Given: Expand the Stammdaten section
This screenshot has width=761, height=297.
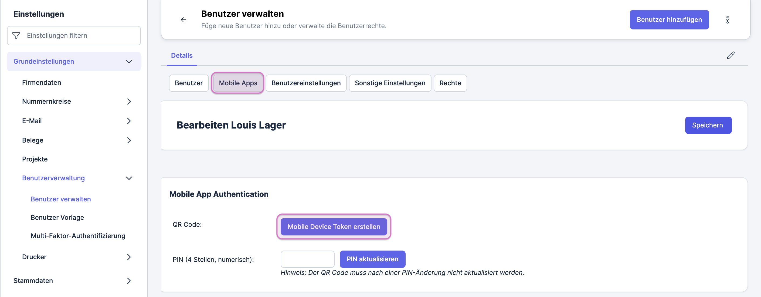Looking at the screenshot, I should [x=129, y=281].
